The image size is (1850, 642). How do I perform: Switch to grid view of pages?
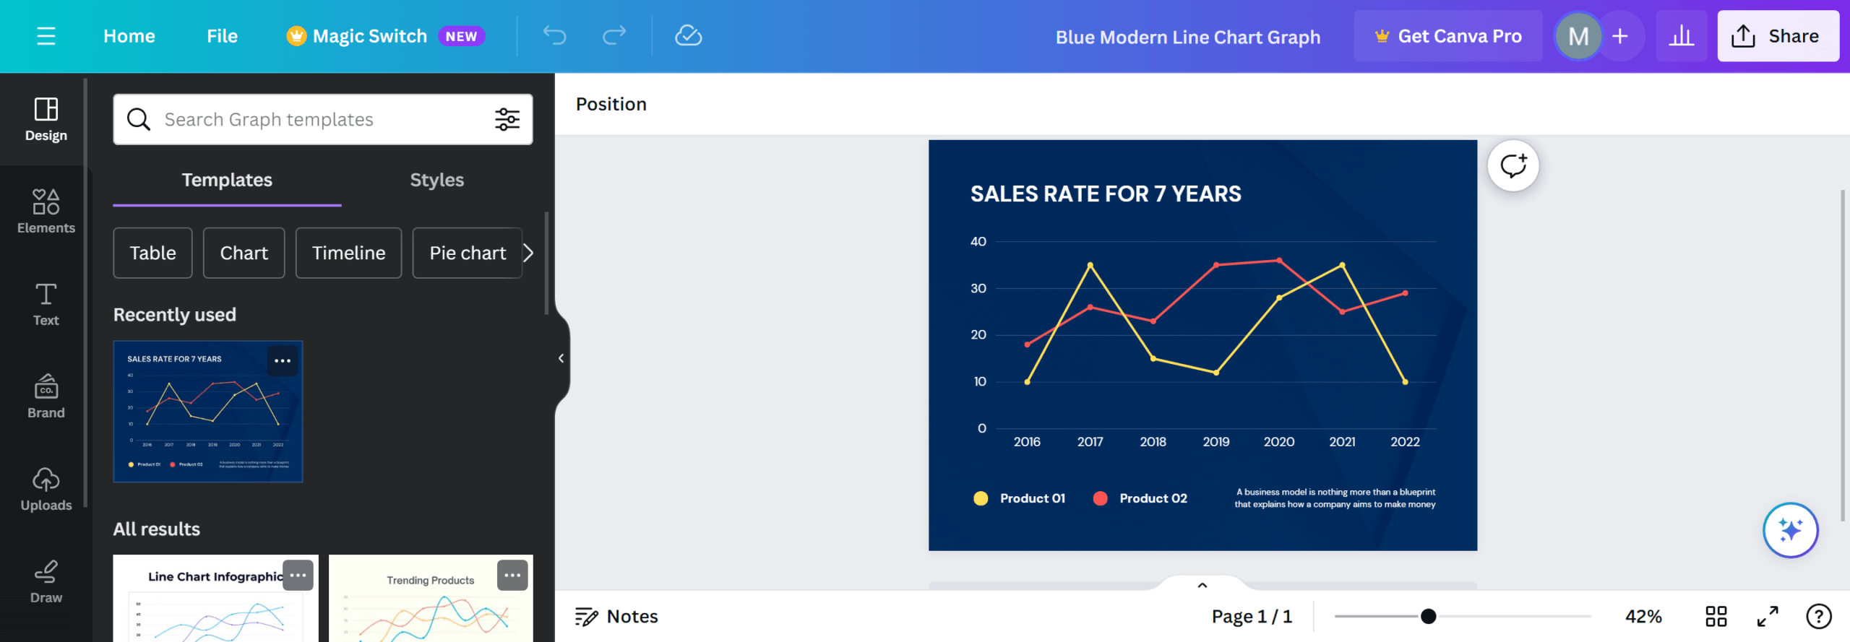pos(1716,616)
